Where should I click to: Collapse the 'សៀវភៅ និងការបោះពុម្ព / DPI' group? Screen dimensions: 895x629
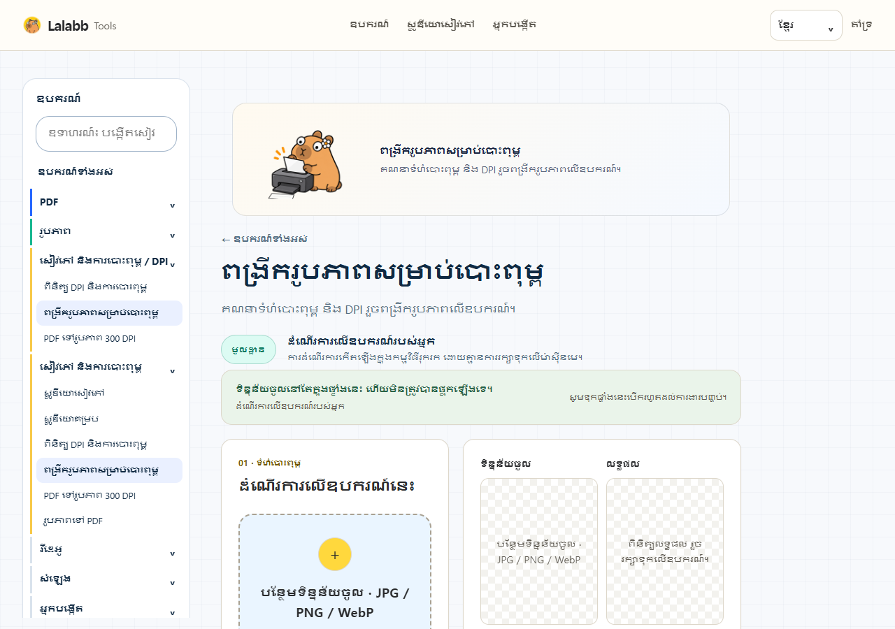106,261
